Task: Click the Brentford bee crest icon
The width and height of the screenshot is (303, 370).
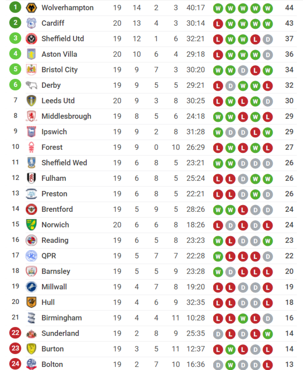Action: 31,209
